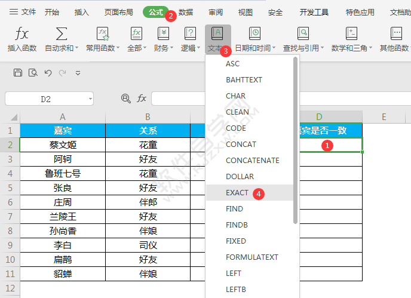This screenshot has height=298, width=411.
Task: Select the EXACT function
Action: 250,193
